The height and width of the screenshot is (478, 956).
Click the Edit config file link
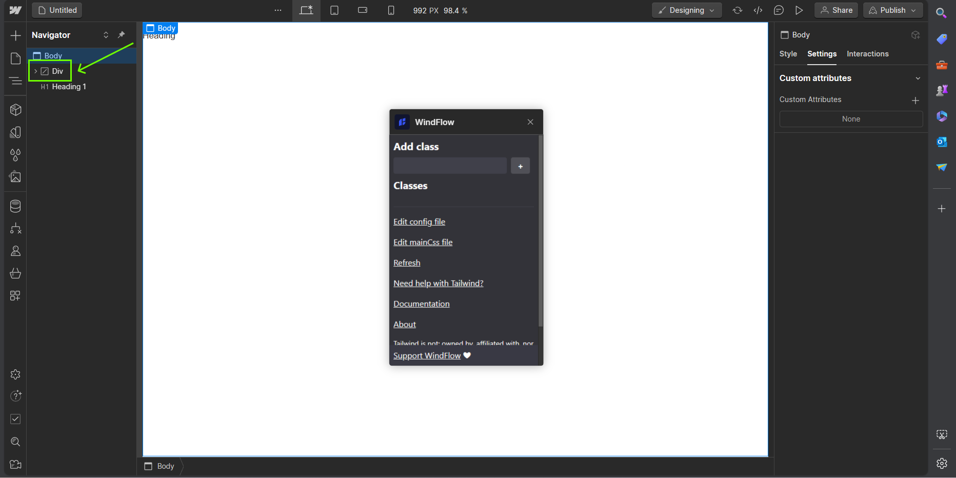pyautogui.click(x=419, y=222)
